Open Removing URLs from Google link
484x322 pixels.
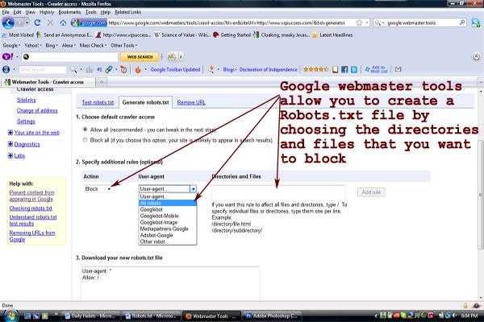[x=32, y=236]
